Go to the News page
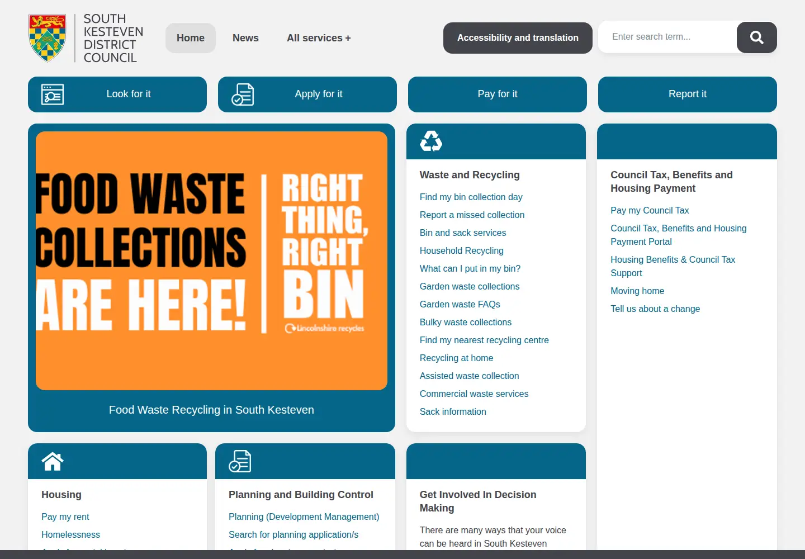Viewport: 805px width, 559px height. coord(245,38)
